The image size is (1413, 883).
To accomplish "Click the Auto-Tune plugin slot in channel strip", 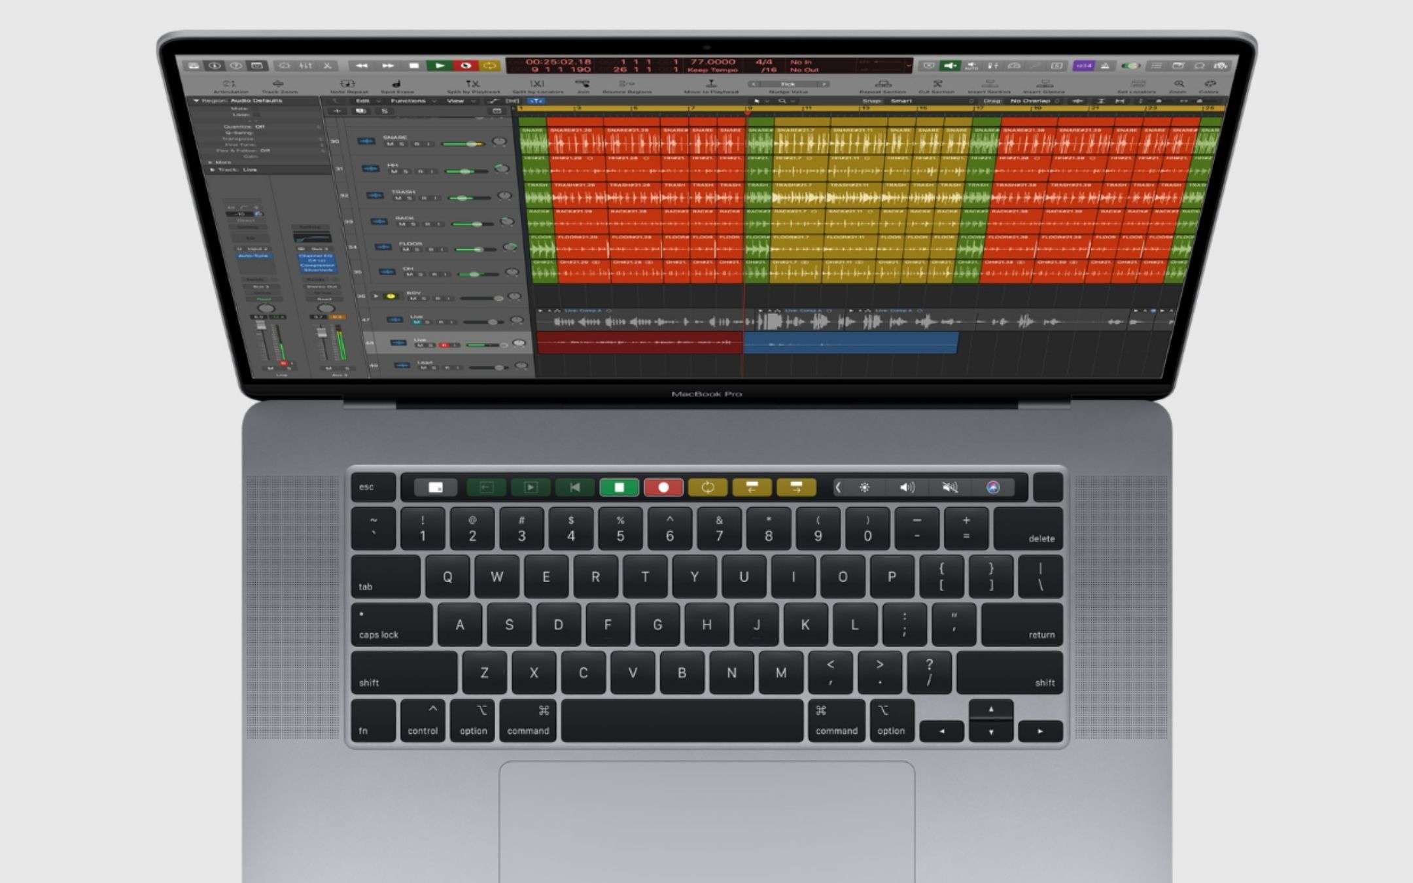I will pos(253,256).
